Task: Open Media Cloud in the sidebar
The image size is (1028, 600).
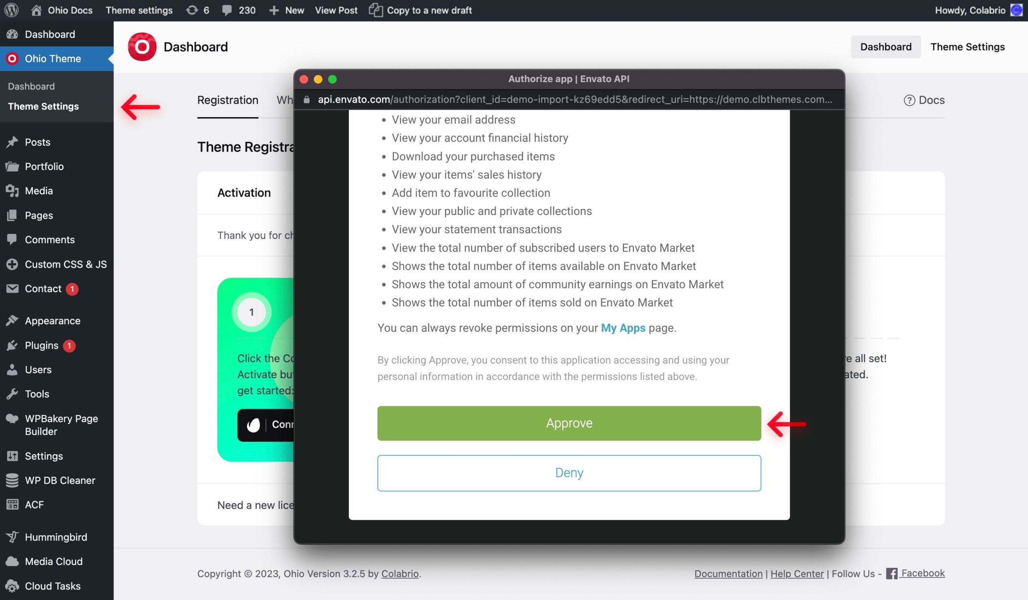Action: point(57,562)
